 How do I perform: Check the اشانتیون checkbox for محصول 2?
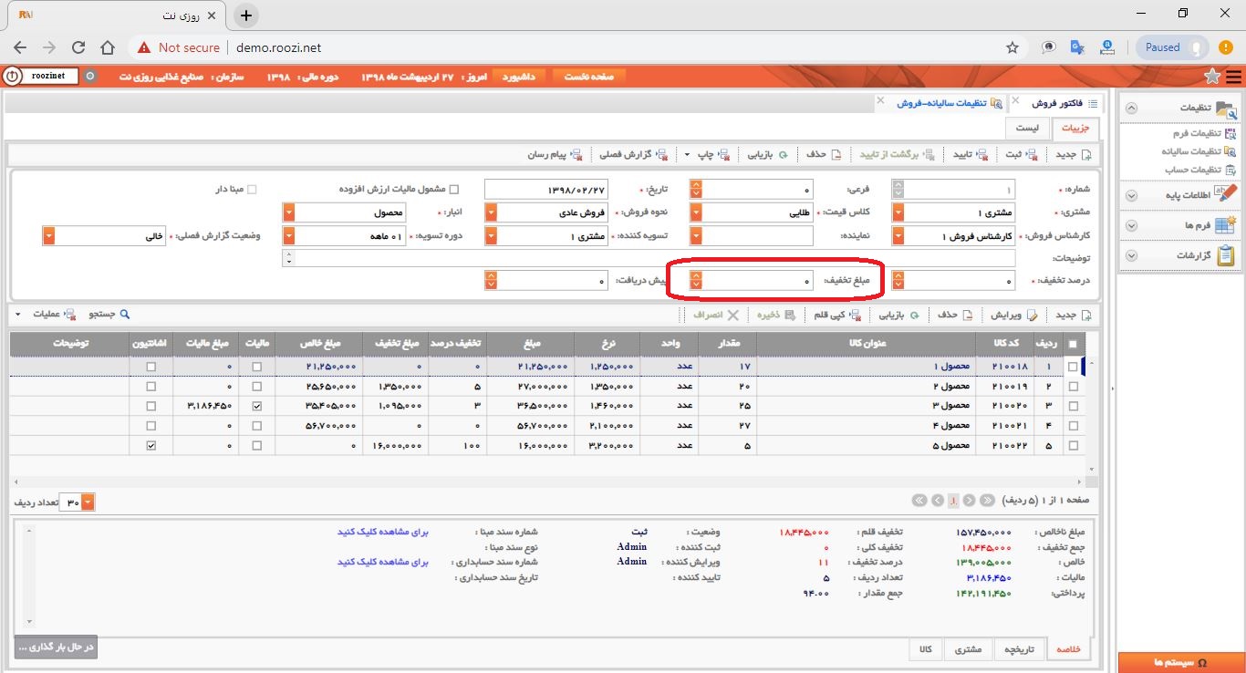click(x=151, y=387)
